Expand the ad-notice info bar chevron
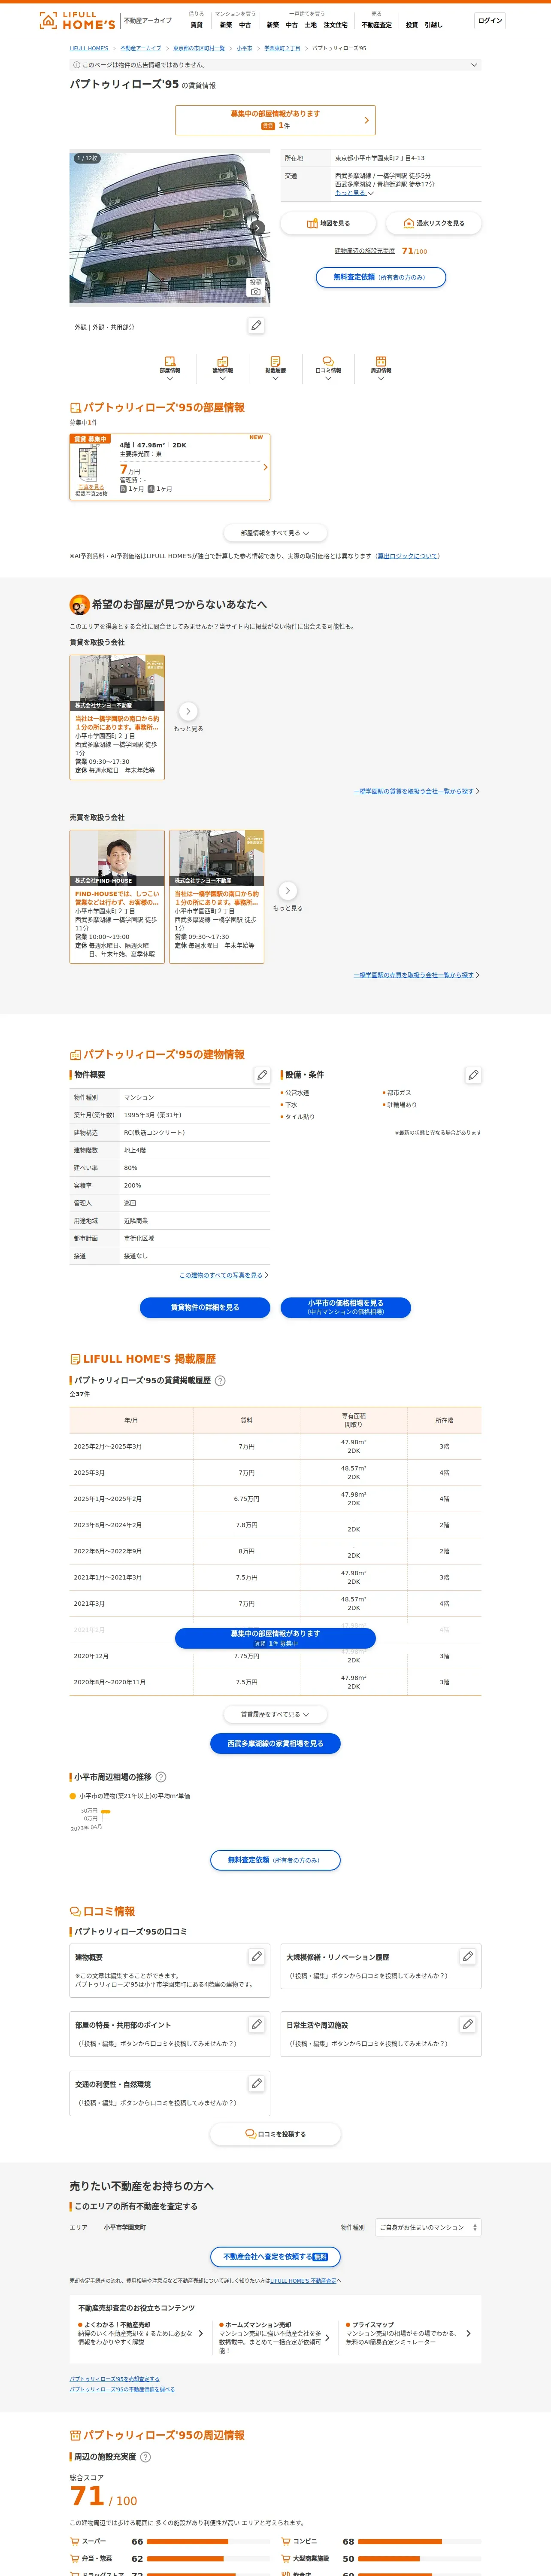 pos(474,65)
